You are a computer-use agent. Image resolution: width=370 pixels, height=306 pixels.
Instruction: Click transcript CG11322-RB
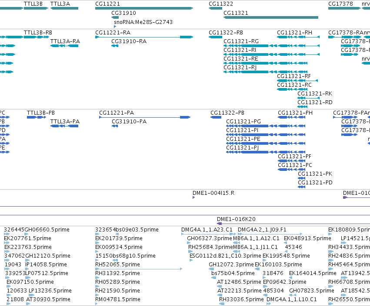226,32
